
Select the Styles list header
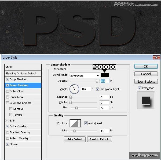(23, 67)
